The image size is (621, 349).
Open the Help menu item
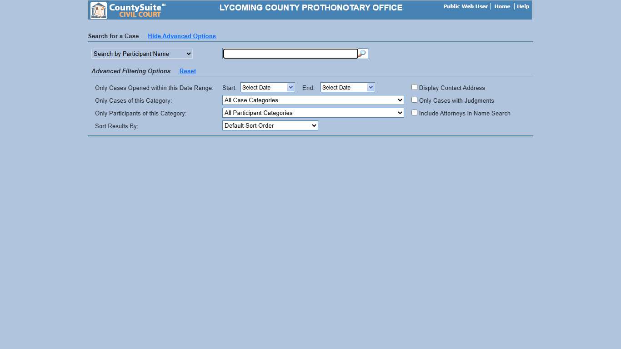pos(523,6)
